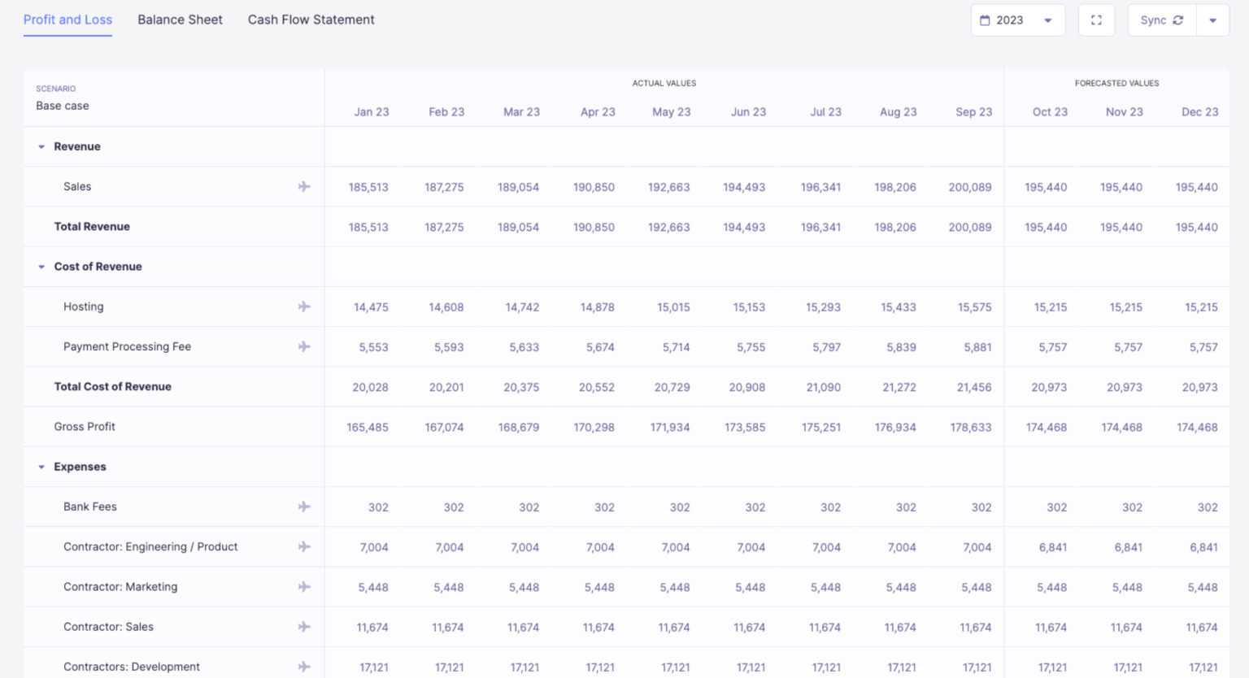Viewport: 1249px width, 678px height.
Task: Collapse the Expenses section
Action: [41, 467]
